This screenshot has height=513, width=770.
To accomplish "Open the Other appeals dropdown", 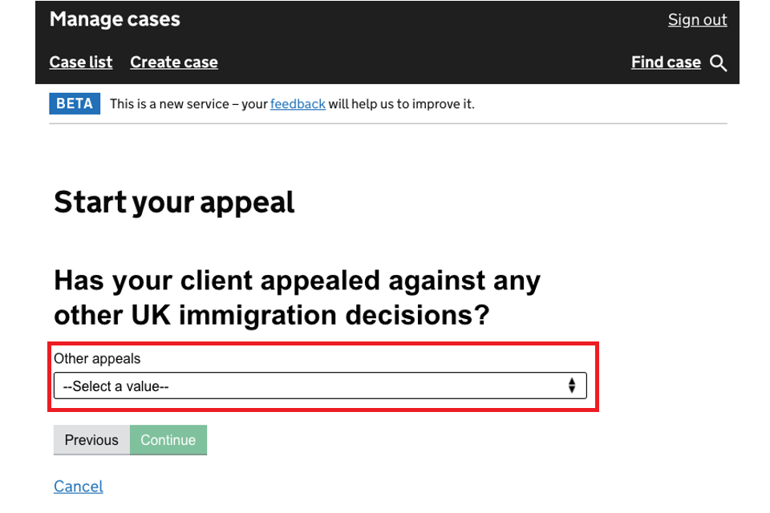I will (320, 386).
